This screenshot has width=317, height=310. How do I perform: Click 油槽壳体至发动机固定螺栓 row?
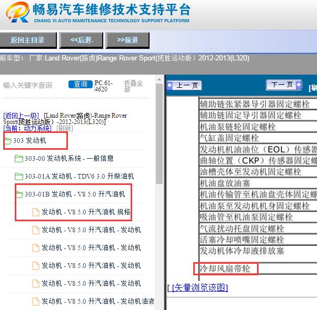258,172
